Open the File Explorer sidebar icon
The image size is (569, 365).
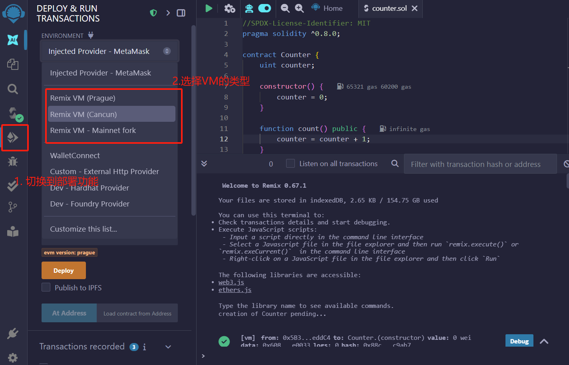[13, 64]
